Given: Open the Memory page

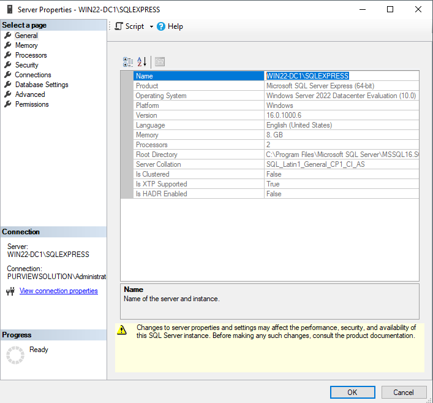Looking at the screenshot, I should [26, 45].
